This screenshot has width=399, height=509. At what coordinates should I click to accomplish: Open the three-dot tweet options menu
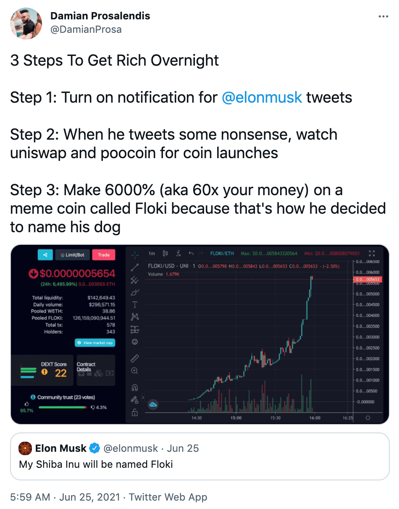coord(383,16)
